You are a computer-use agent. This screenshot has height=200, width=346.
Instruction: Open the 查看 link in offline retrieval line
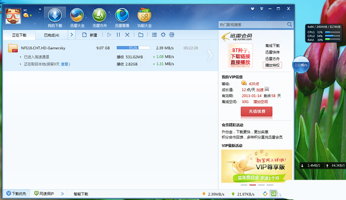click(64, 64)
